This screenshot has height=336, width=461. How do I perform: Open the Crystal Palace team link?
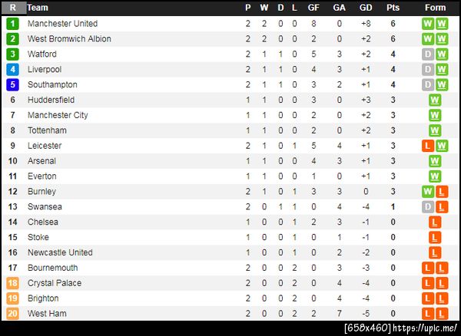coord(55,283)
